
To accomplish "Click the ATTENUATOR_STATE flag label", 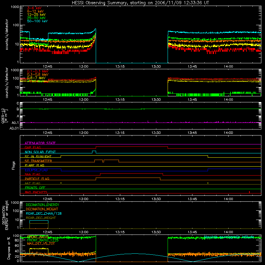I will click(x=40, y=143).
